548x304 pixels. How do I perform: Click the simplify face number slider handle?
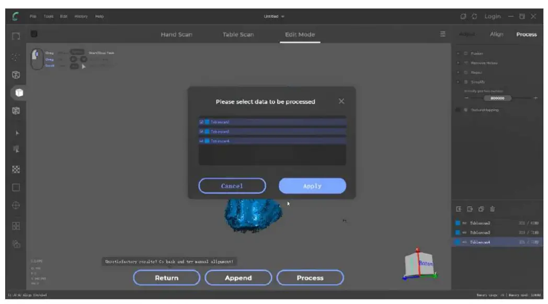[497, 98]
